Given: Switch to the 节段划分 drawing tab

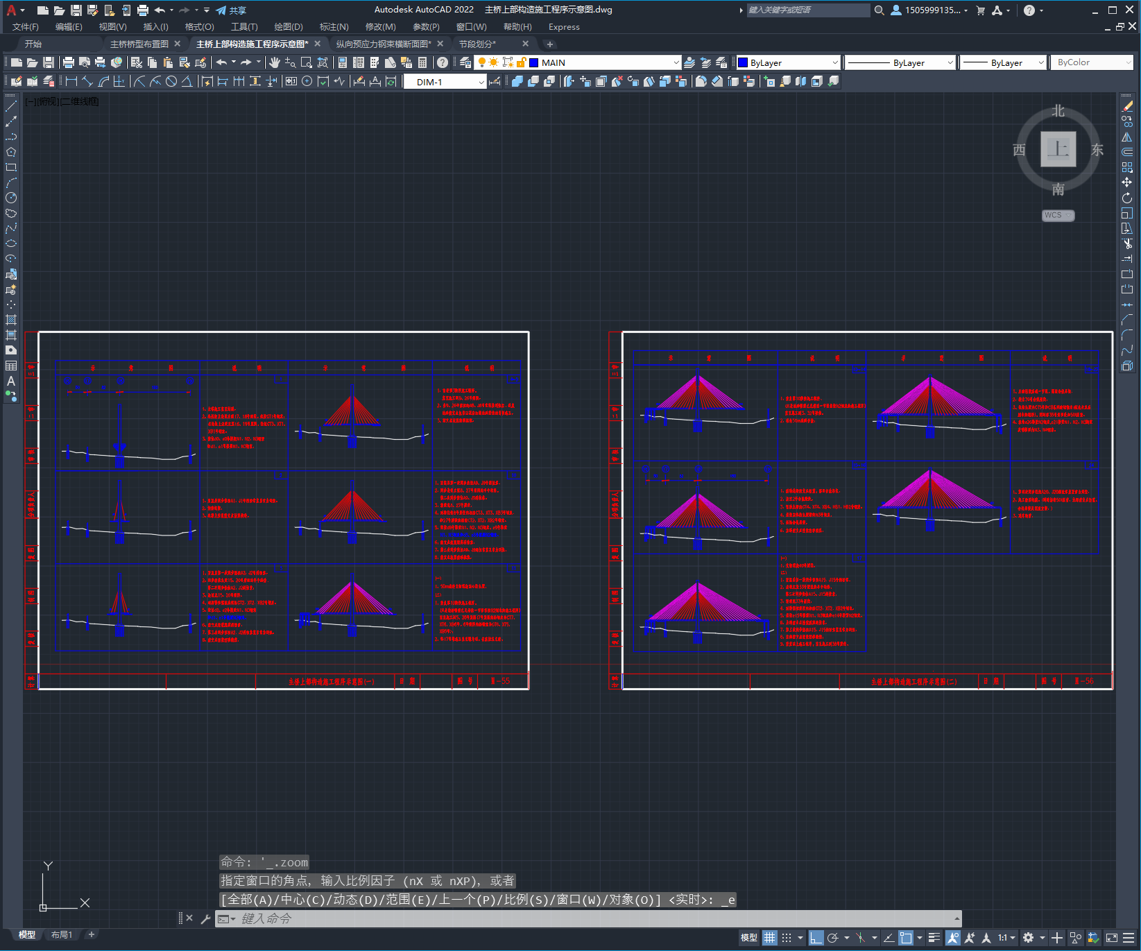Looking at the screenshot, I should coord(477,44).
